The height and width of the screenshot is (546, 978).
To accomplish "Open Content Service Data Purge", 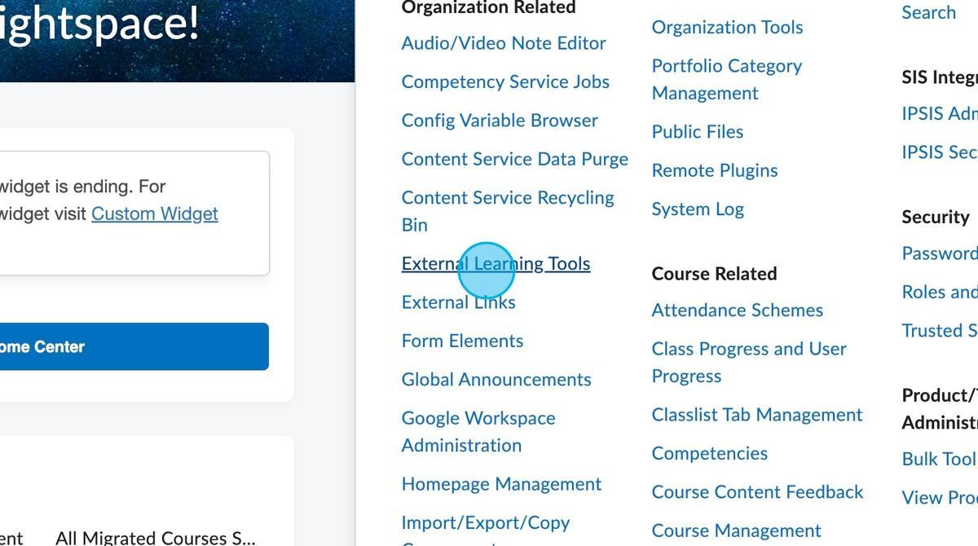I will click(x=514, y=159).
